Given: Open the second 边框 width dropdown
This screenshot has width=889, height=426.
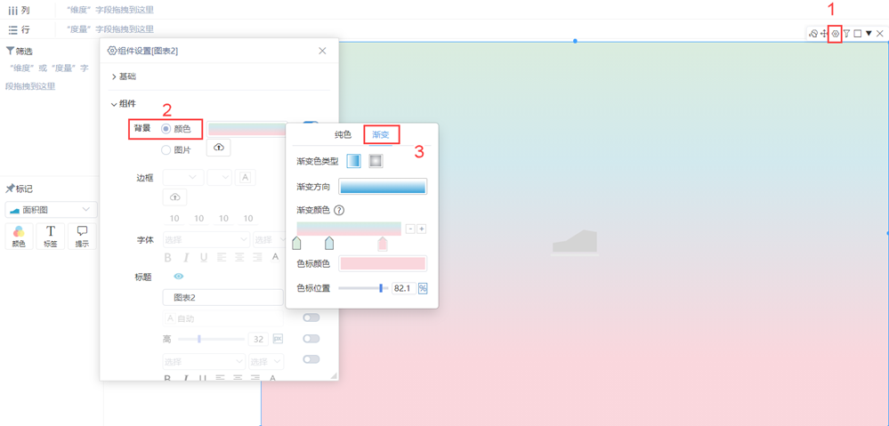Looking at the screenshot, I should click(x=220, y=177).
